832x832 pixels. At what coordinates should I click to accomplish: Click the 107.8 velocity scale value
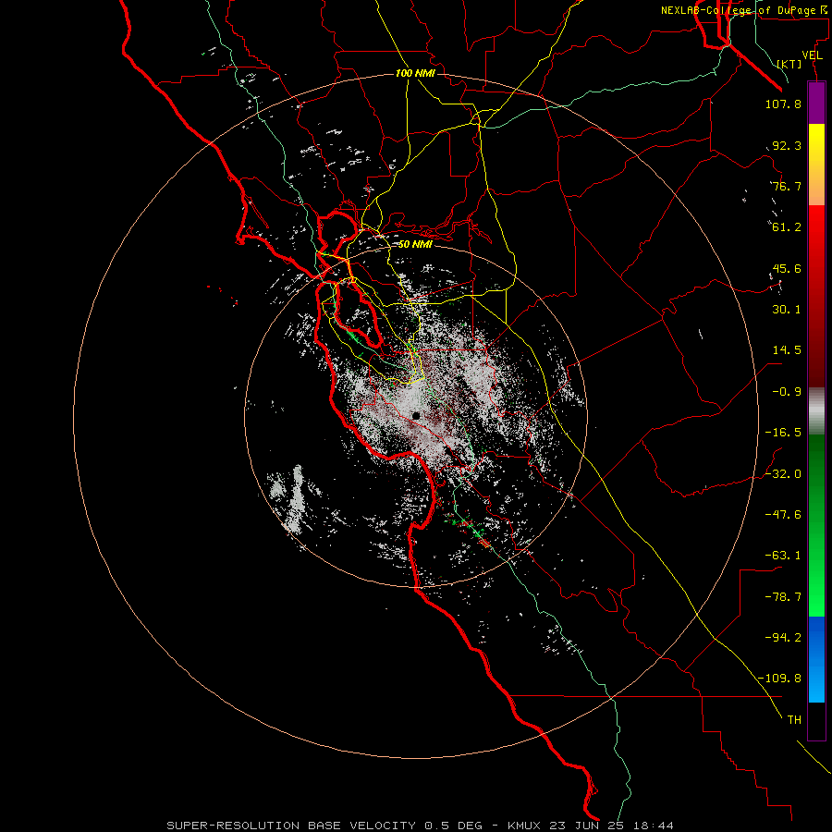click(x=783, y=104)
